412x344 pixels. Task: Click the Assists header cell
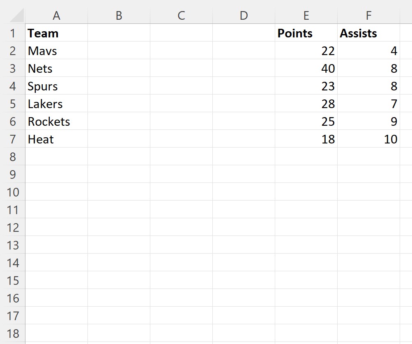click(x=368, y=33)
